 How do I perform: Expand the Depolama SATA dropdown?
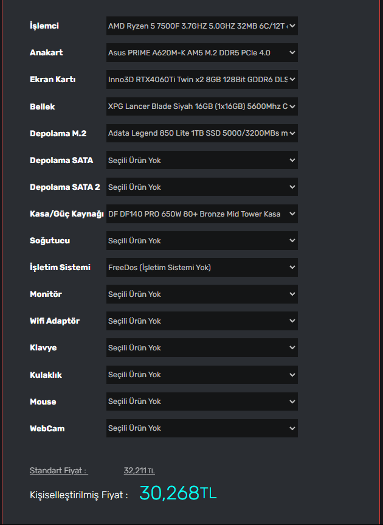tap(202, 160)
